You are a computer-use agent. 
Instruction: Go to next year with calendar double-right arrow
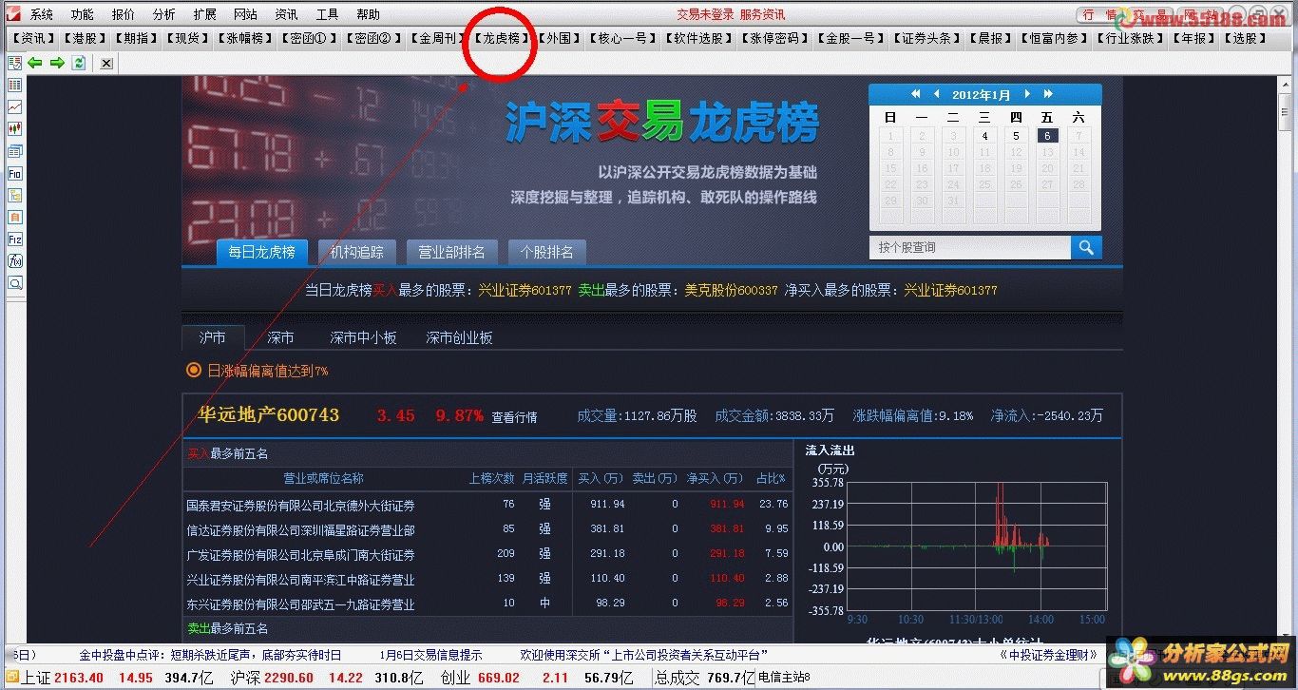[1048, 94]
